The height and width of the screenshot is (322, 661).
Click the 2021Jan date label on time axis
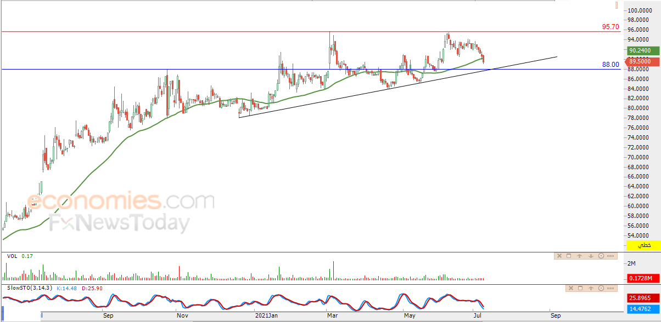click(267, 316)
